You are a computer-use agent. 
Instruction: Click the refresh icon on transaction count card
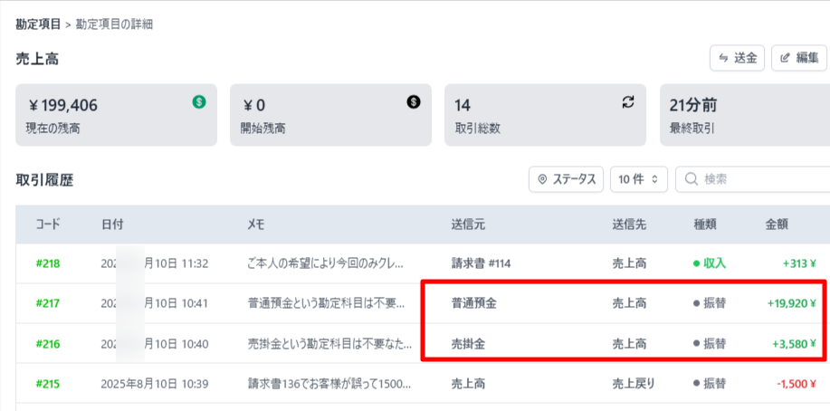[628, 101]
